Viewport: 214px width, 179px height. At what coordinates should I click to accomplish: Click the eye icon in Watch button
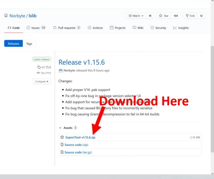130,16
